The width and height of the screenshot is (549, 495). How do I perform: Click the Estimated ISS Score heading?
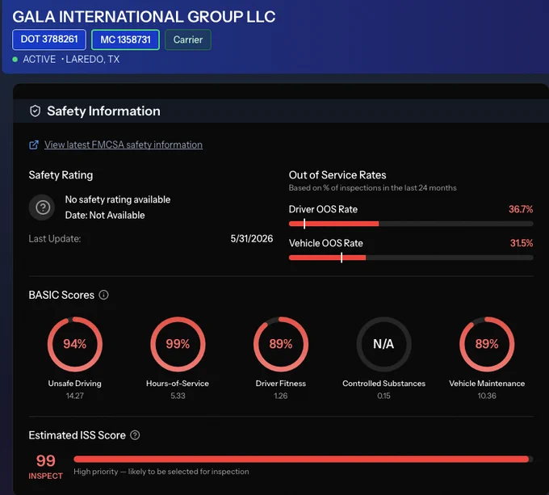pyautogui.click(x=77, y=435)
